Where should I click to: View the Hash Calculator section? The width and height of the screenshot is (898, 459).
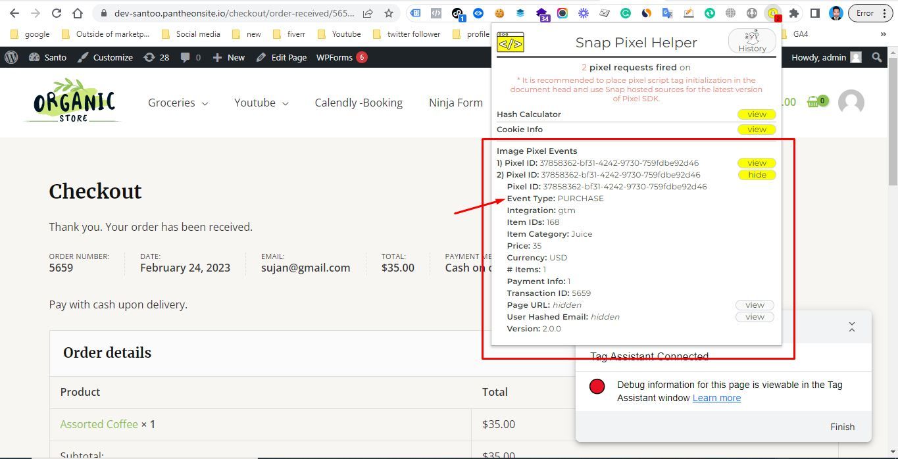[x=757, y=114]
